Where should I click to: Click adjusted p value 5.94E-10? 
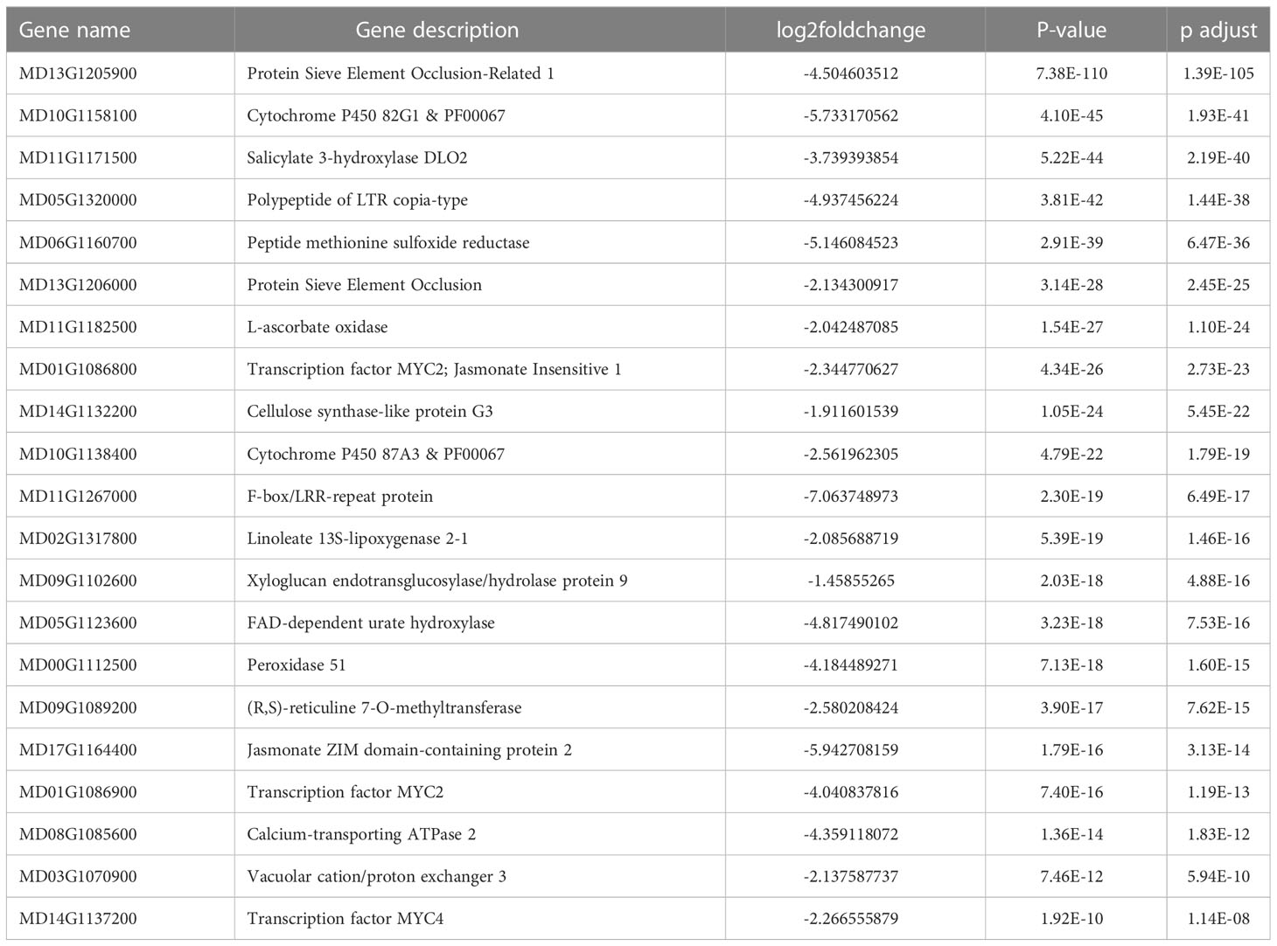[x=1218, y=877]
